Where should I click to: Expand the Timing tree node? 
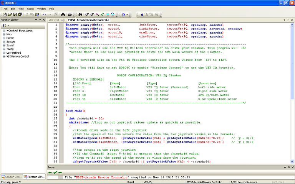pyautogui.click(x=4, y=49)
